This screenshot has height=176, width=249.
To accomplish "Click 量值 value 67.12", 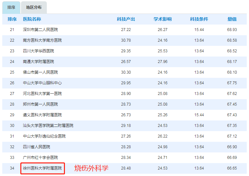I will coord(232,136).
